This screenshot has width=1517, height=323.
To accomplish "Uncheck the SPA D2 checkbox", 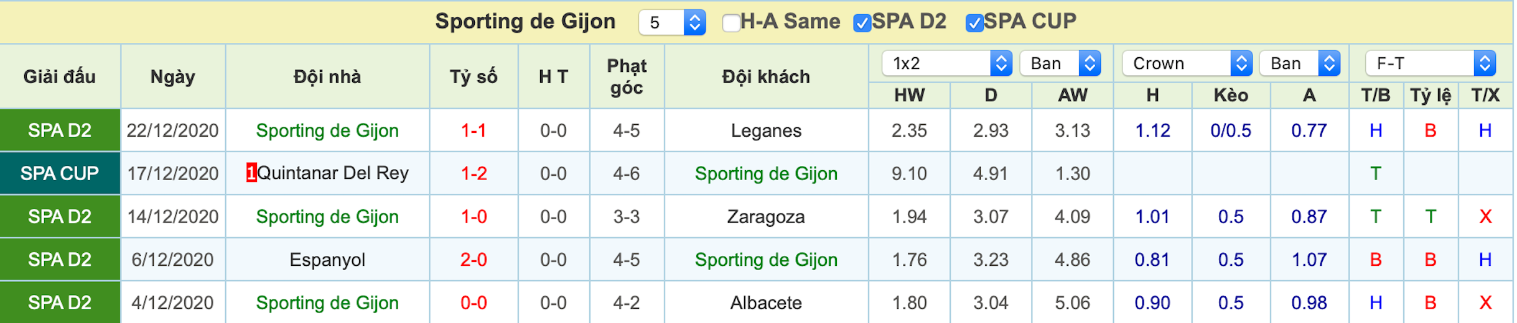I will point(862,23).
